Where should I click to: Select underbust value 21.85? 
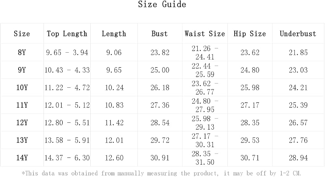click(298, 53)
